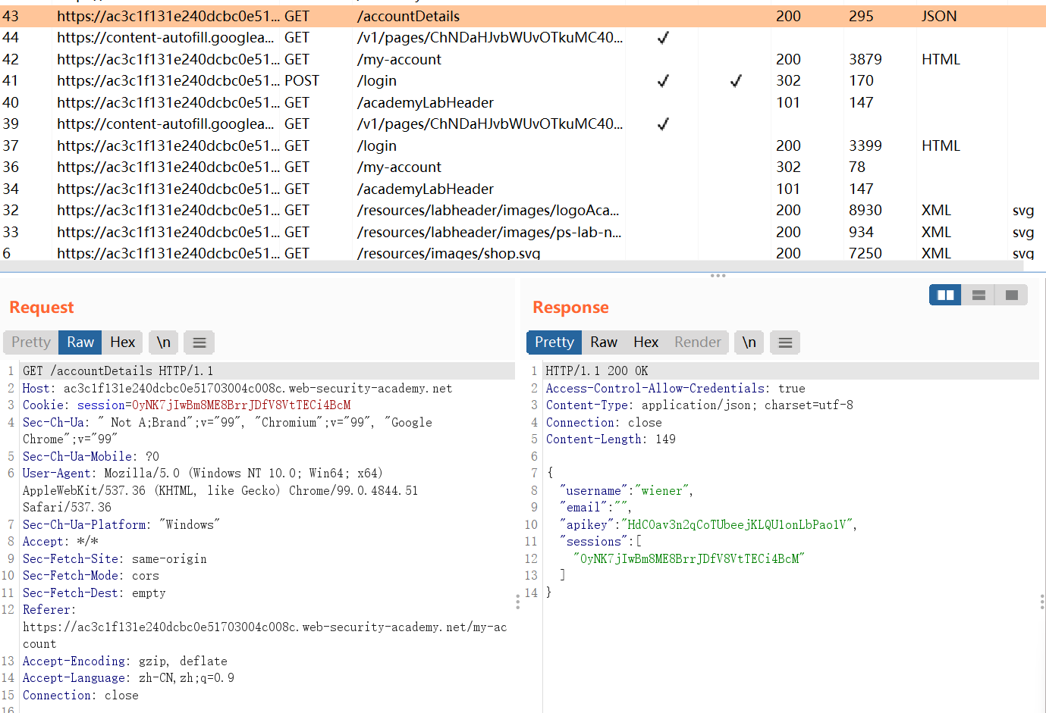Click status 302 cell in row 41
Viewport: 1046px width, 713px height.
pos(788,80)
